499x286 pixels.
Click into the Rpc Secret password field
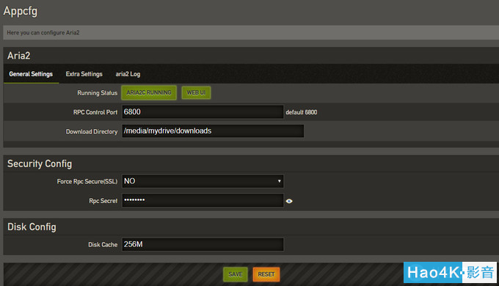(203, 200)
